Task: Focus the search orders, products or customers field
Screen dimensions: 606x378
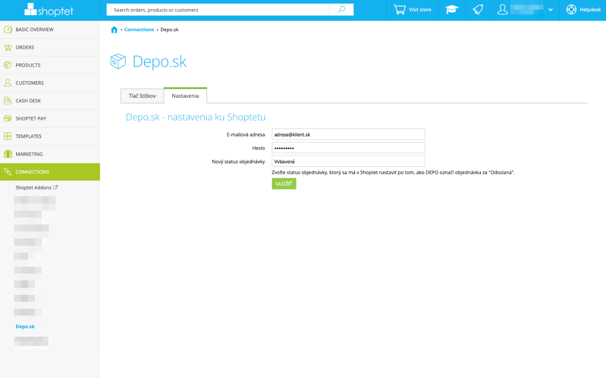Action: pos(218,10)
